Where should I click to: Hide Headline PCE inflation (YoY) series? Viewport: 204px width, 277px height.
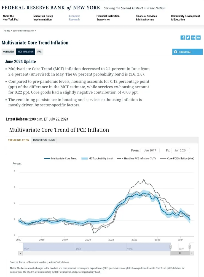click(x=136, y=158)
